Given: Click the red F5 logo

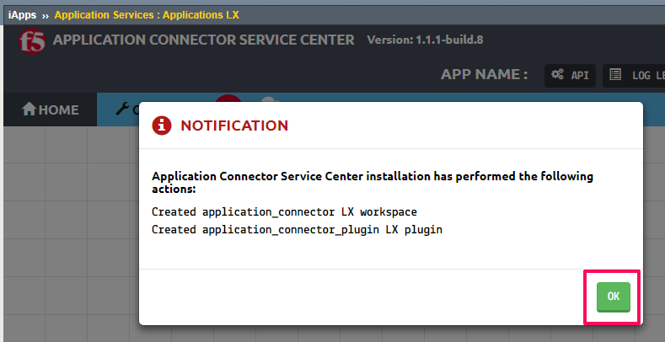Looking at the screenshot, I should pyautogui.click(x=32, y=41).
